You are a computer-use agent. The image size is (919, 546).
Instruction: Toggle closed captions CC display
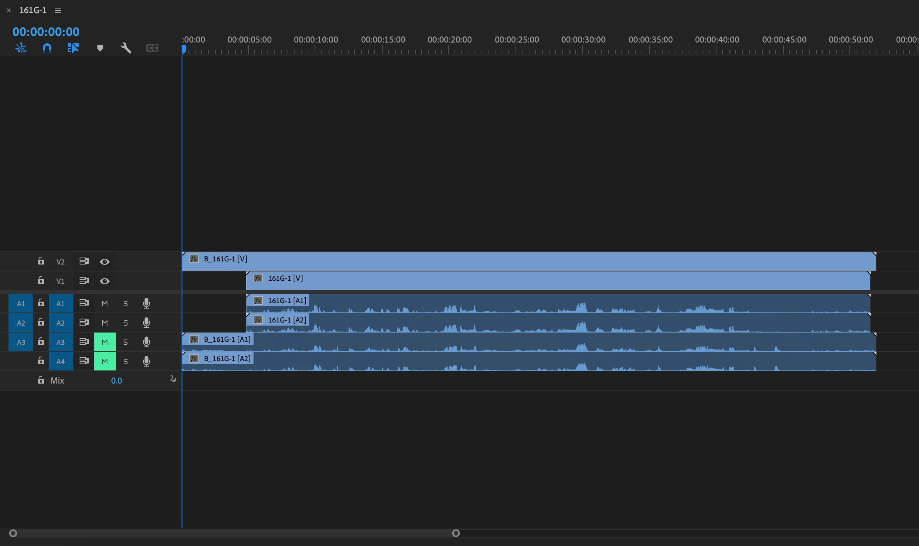pos(152,48)
